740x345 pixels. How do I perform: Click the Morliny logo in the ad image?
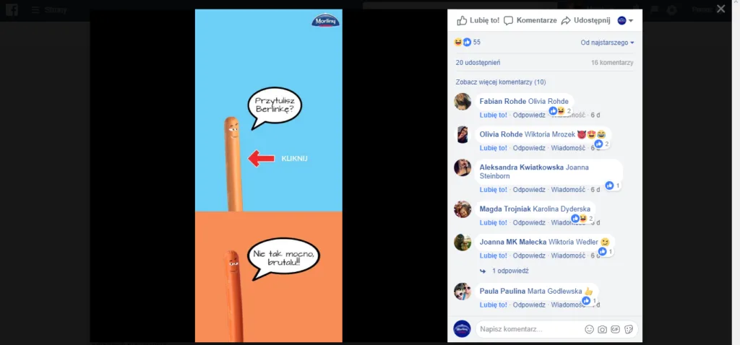[x=326, y=21]
